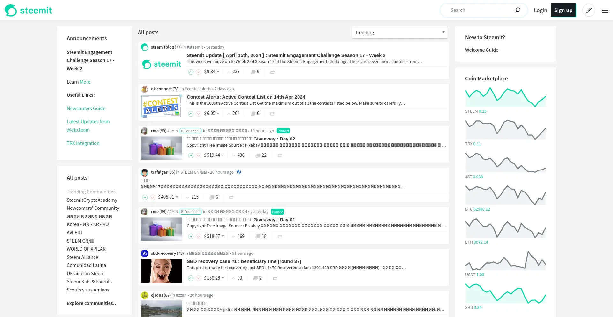The height and width of the screenshot is (317, 613).
Task: Upvote the Giveaway Day 01 post
Action: [x=191, y=237]
